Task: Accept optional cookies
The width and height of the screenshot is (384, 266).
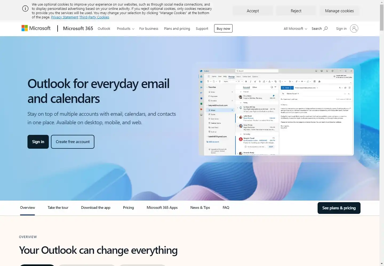Action: (253, 11)
